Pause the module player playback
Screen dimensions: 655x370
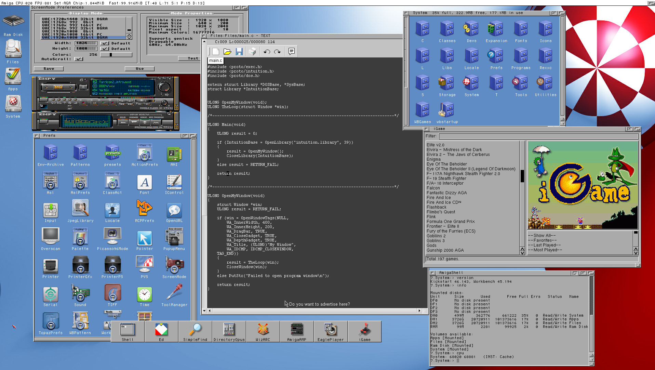pos(94,102)
